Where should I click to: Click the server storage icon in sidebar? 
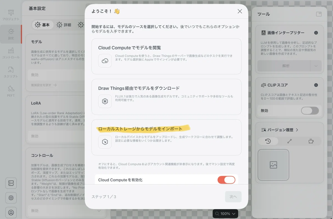tap(11, 183)
